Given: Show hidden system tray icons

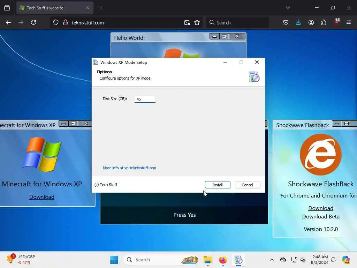Looking at the screenshot, I should pyautogui.click(x=272, y=260).
